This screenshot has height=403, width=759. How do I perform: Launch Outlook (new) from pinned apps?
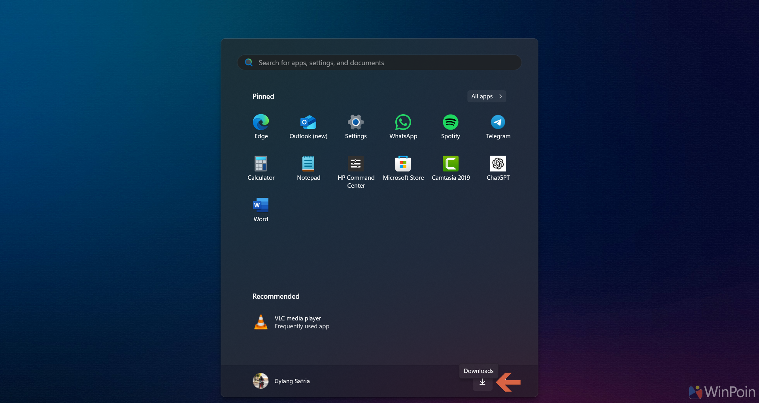coord(308,126)
